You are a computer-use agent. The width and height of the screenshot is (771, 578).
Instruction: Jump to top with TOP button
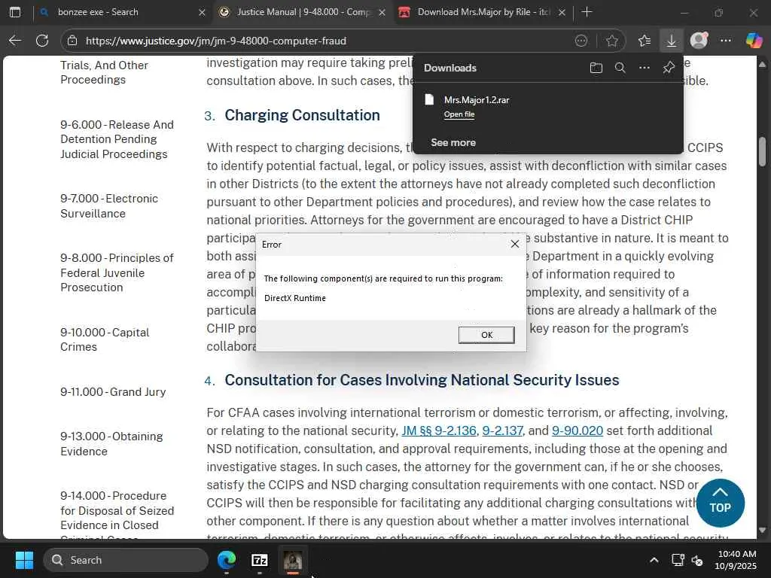[721, 503]
